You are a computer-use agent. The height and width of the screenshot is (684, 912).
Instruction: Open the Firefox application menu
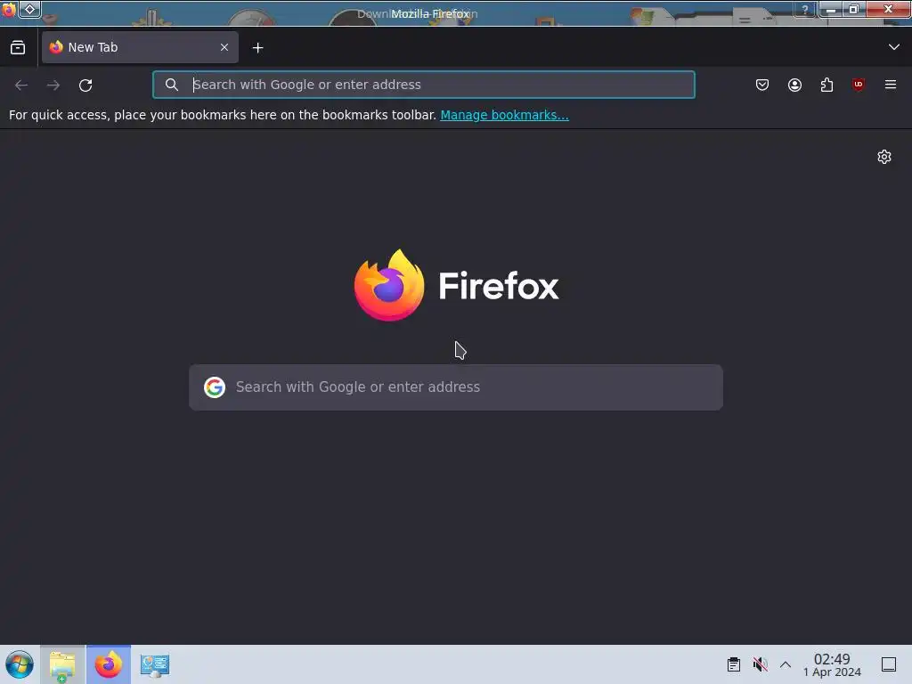(x=891, y=85)
